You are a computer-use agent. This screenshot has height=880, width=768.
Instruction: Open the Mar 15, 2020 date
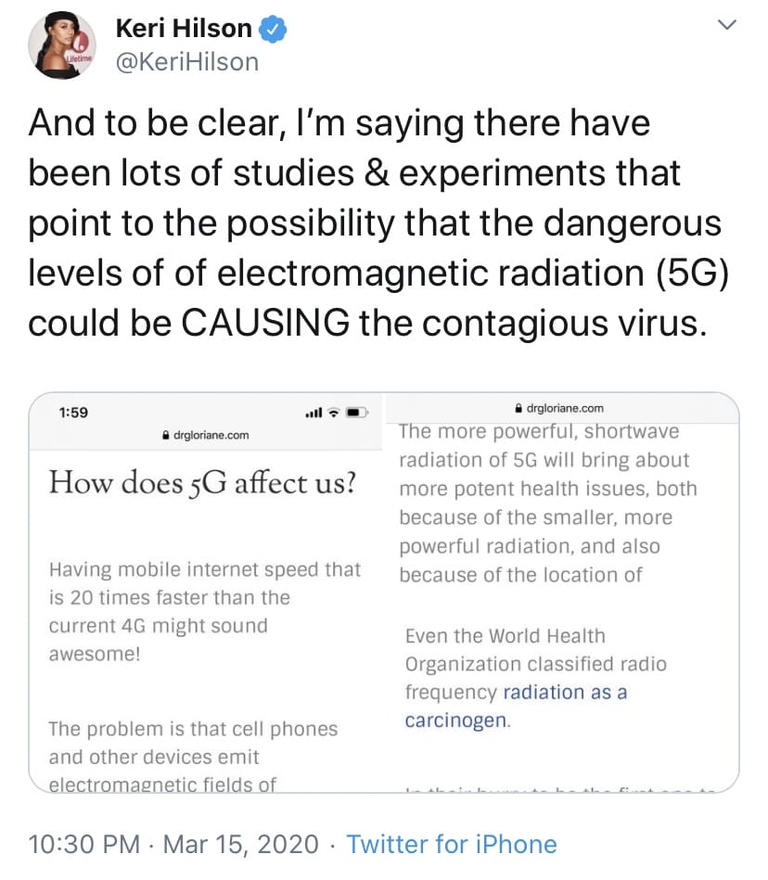point(241,844)
